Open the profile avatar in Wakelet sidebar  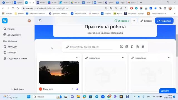click(x=29, y=21)
